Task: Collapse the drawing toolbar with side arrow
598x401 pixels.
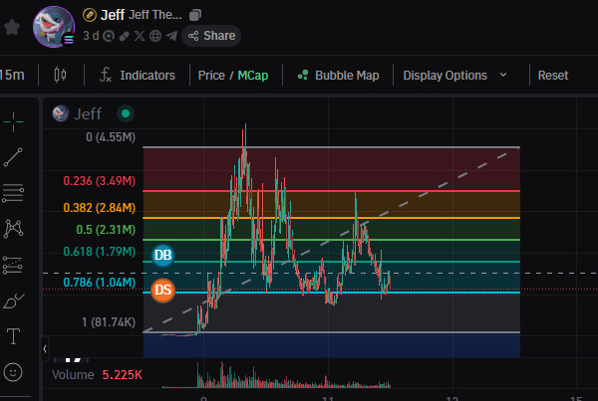Action: coord(45,348)
